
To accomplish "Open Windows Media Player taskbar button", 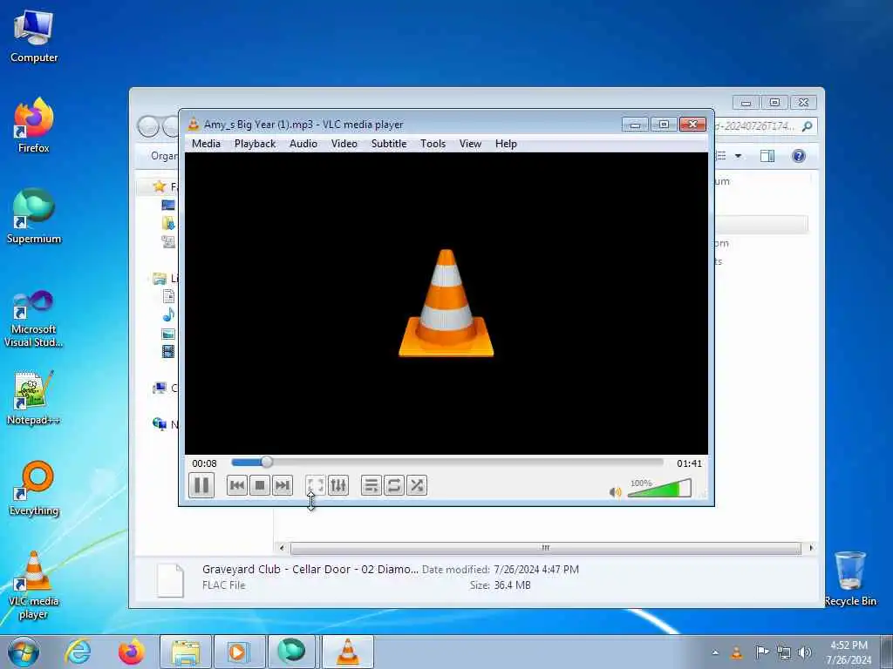I will click(x=239, y=652).
